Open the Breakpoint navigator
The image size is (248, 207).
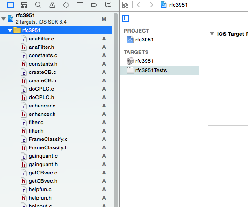94,5
